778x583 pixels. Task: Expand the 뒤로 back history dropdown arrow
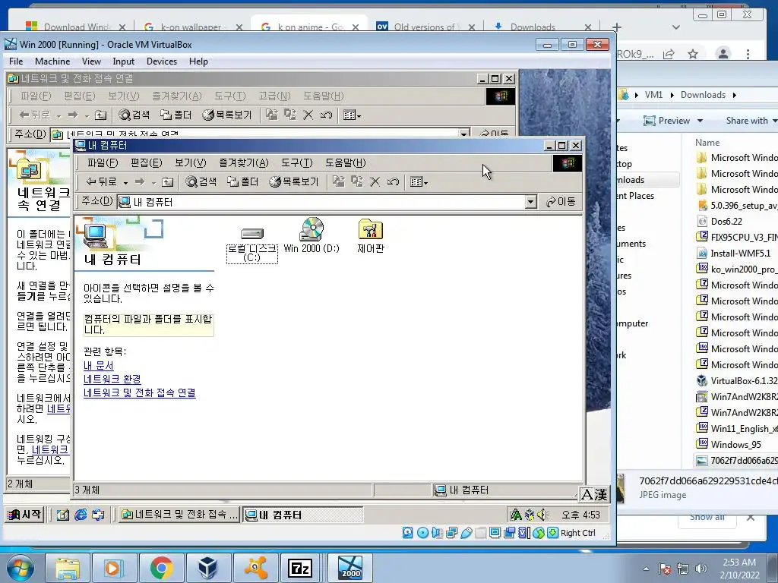tap(125, 183)
